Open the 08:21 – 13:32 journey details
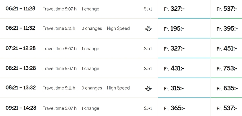 point(79,88)
